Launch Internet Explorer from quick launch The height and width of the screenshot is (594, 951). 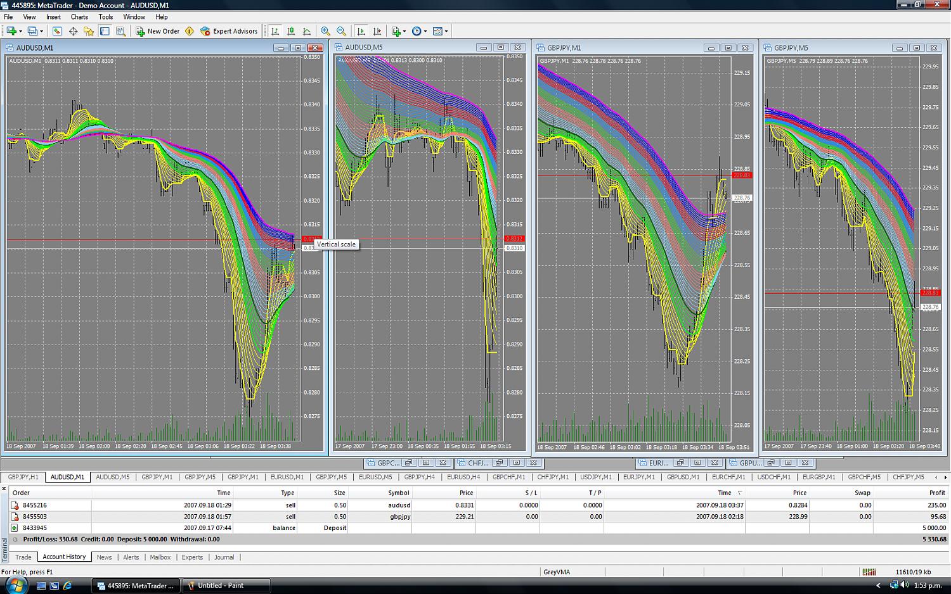[x=67, y=586]
